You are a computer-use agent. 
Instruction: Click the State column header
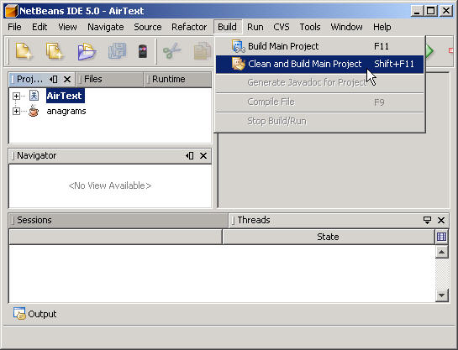329,237
